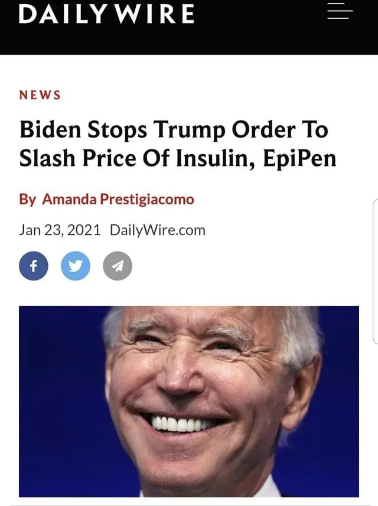
Task: Open the NEWS category link
Action: click(40, 95)
